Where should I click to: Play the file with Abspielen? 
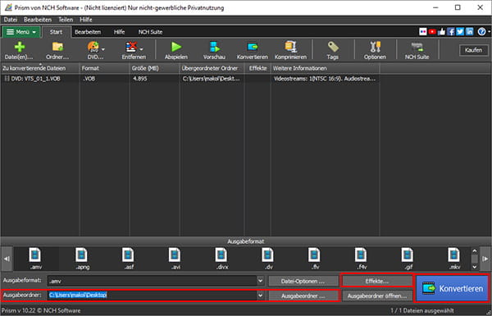(176, 50)
